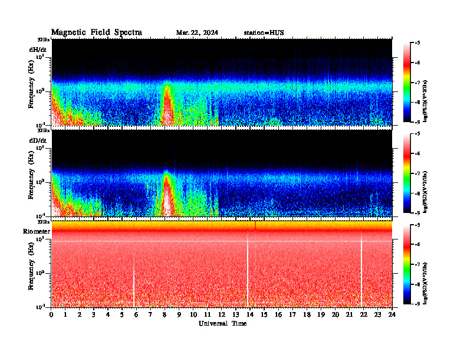Click the time axis tick label "3"
The image size is (467, 361).
click(94, 314)
